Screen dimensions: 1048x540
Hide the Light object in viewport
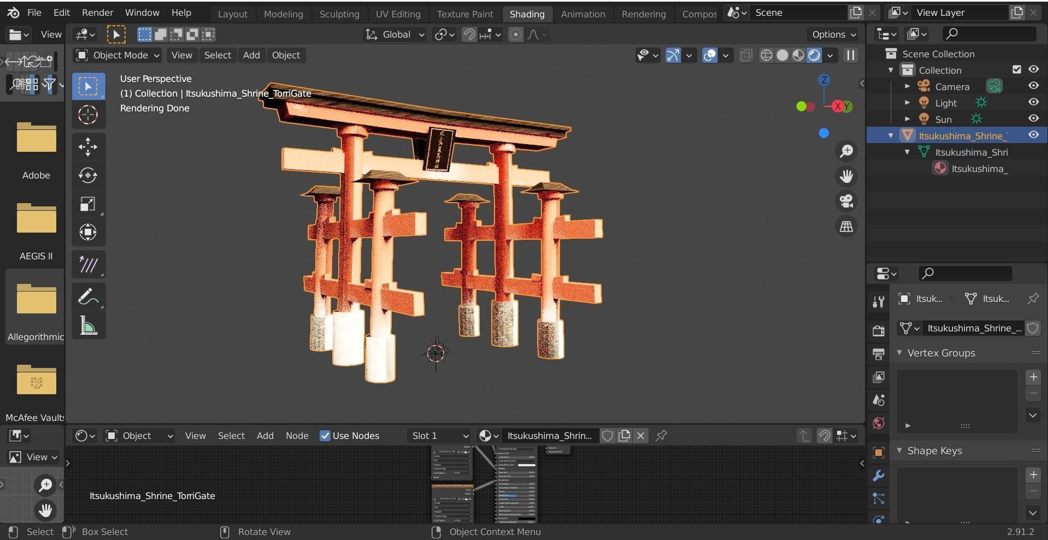(x=1033, y=102)
